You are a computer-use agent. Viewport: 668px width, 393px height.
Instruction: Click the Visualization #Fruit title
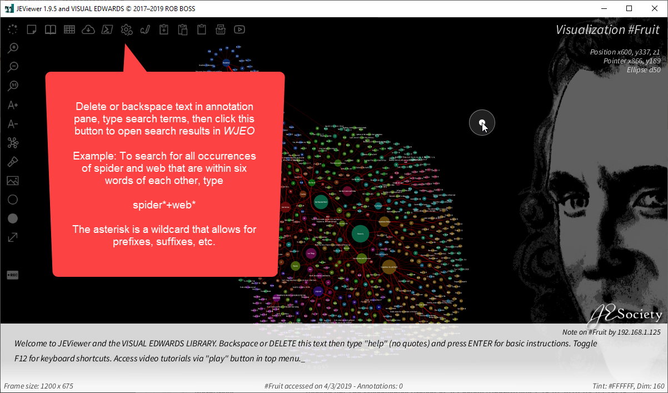pyautogui.click(x=607, y=30)
